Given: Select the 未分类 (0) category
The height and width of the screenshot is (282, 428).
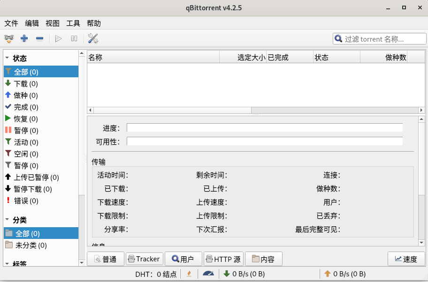Looking at the screenshot, I should tap(41, 245).
